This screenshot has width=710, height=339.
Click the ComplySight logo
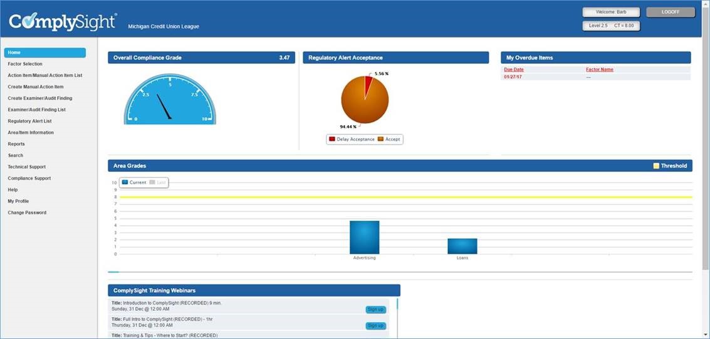click(63, 21)
